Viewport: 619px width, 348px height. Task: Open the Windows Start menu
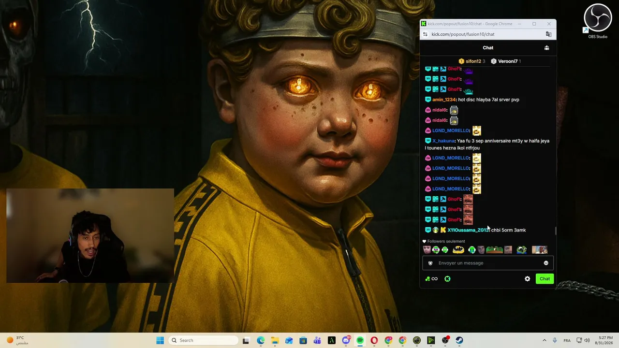[x=160, y=340]
